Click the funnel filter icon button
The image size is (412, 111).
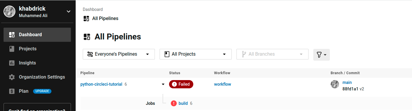coord(322,55)
